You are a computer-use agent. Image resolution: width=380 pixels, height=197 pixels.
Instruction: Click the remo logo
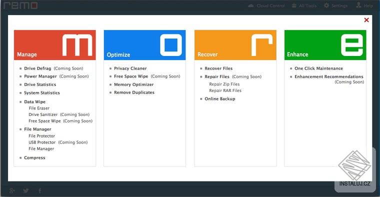click(20, 5)
